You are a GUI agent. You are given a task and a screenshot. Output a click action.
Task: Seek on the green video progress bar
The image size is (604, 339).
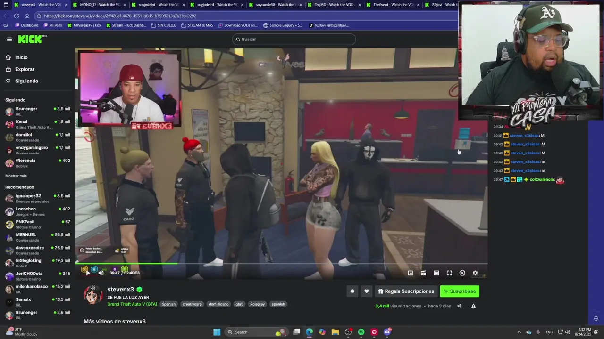coord(282,263)
